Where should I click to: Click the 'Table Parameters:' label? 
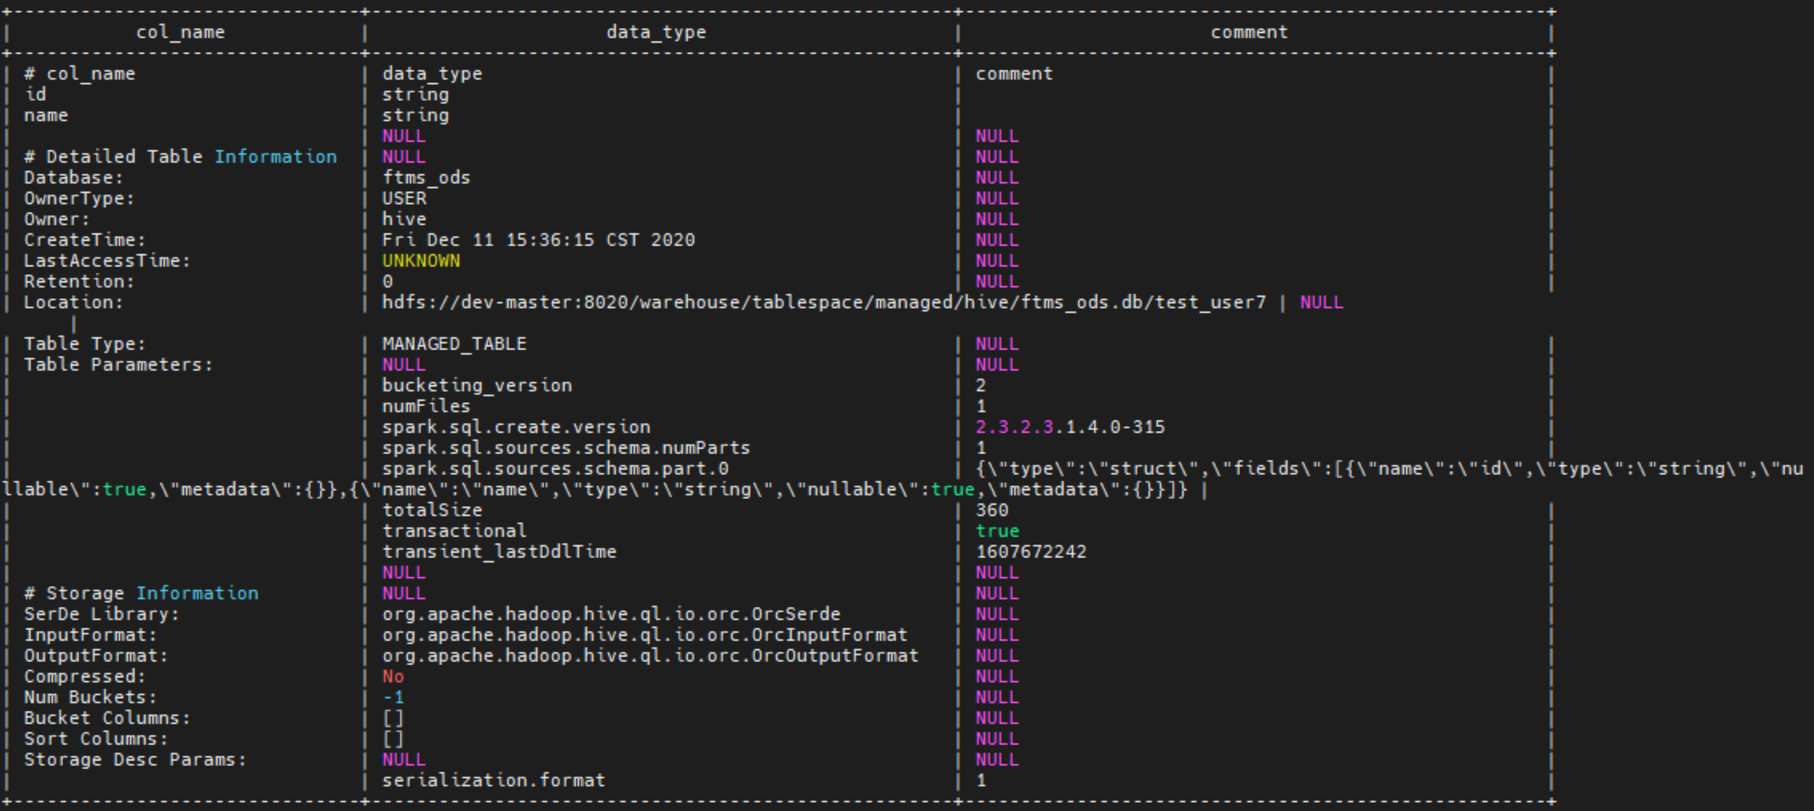point(118,365)
